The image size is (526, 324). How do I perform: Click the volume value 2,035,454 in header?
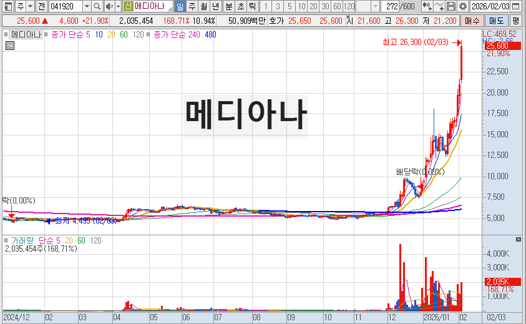tap(136, 21)
